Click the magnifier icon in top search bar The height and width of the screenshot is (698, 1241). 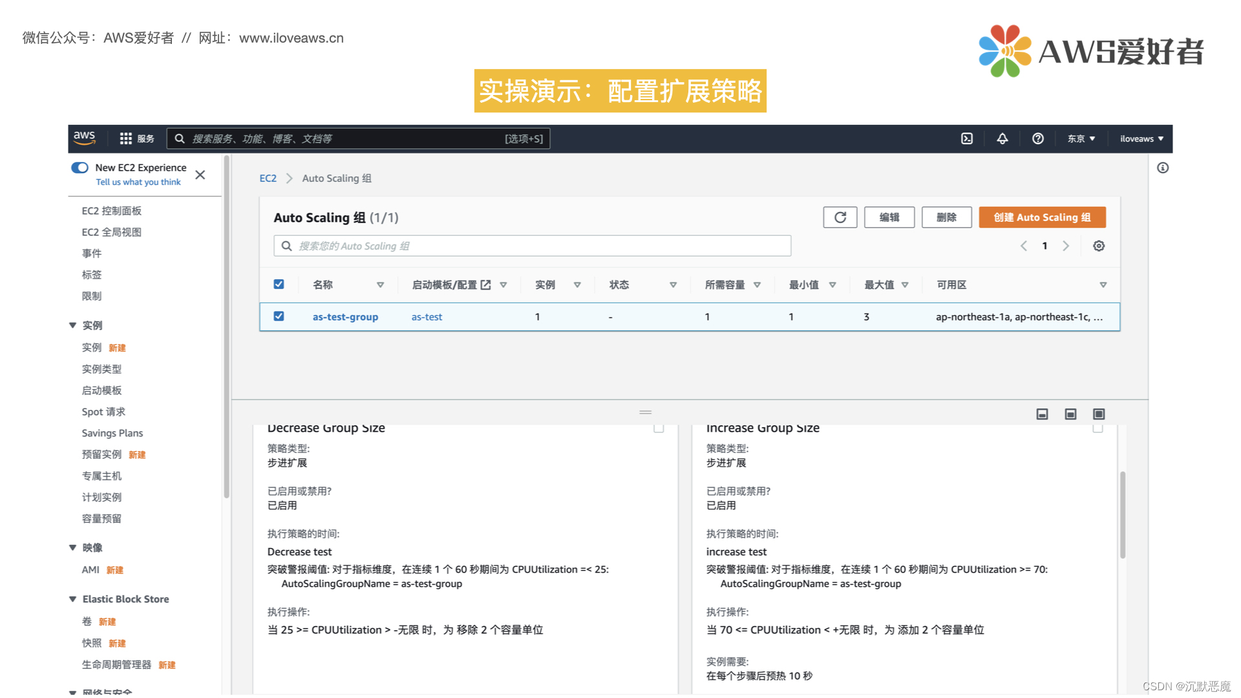point(180,138)
